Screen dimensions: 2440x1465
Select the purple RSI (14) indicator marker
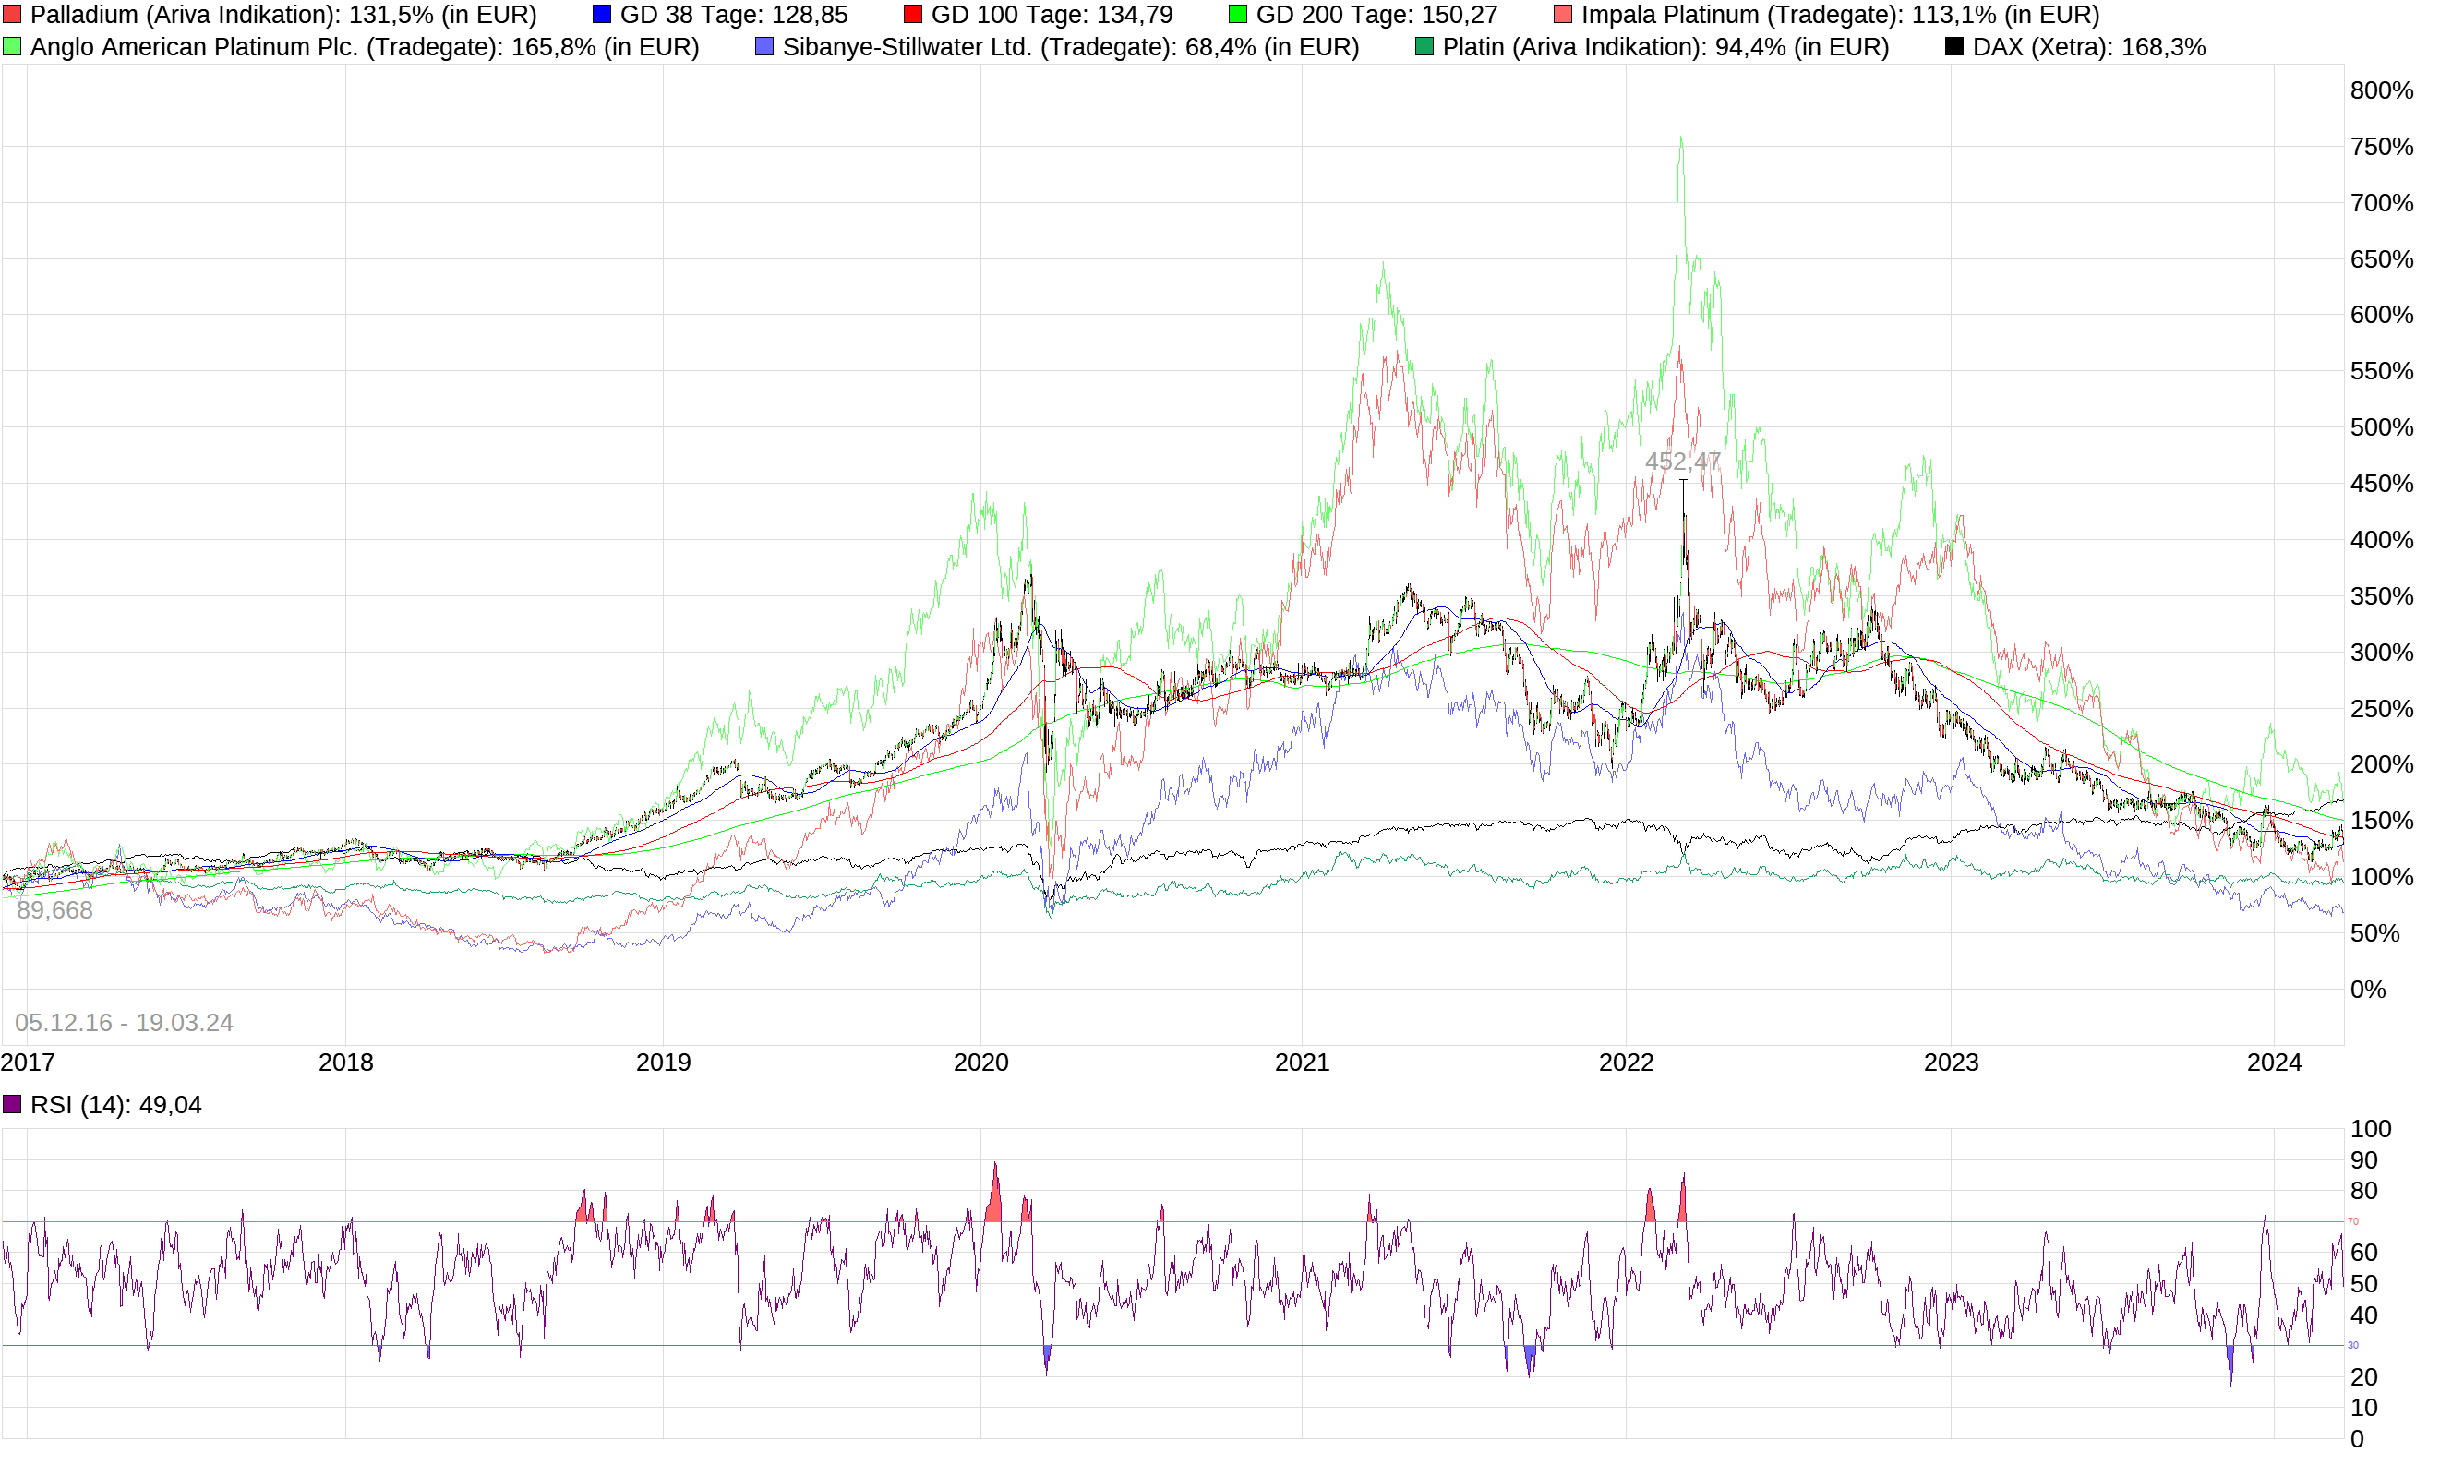[12, 1104]
